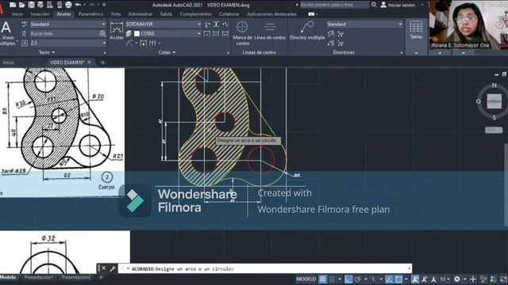Toggle 2D object snap in status bar

(398, 279)
